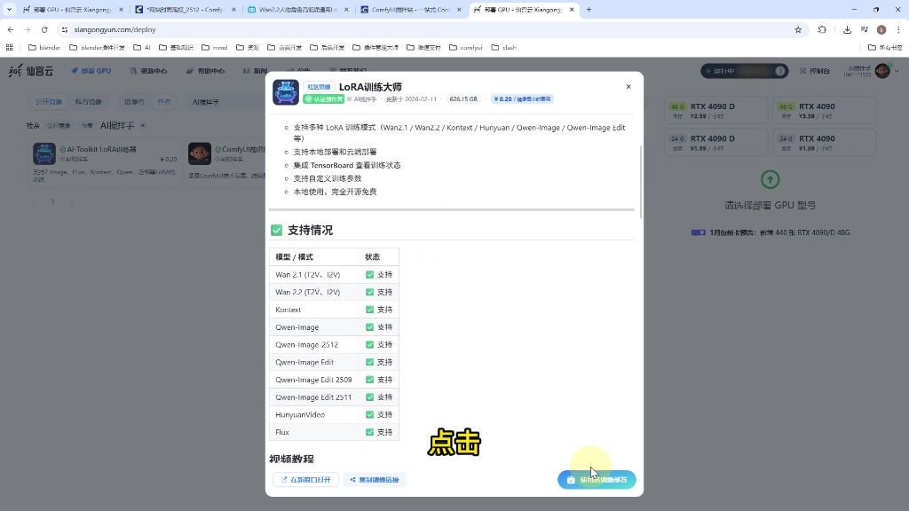Open browser downloads icon

coord(847,29)
